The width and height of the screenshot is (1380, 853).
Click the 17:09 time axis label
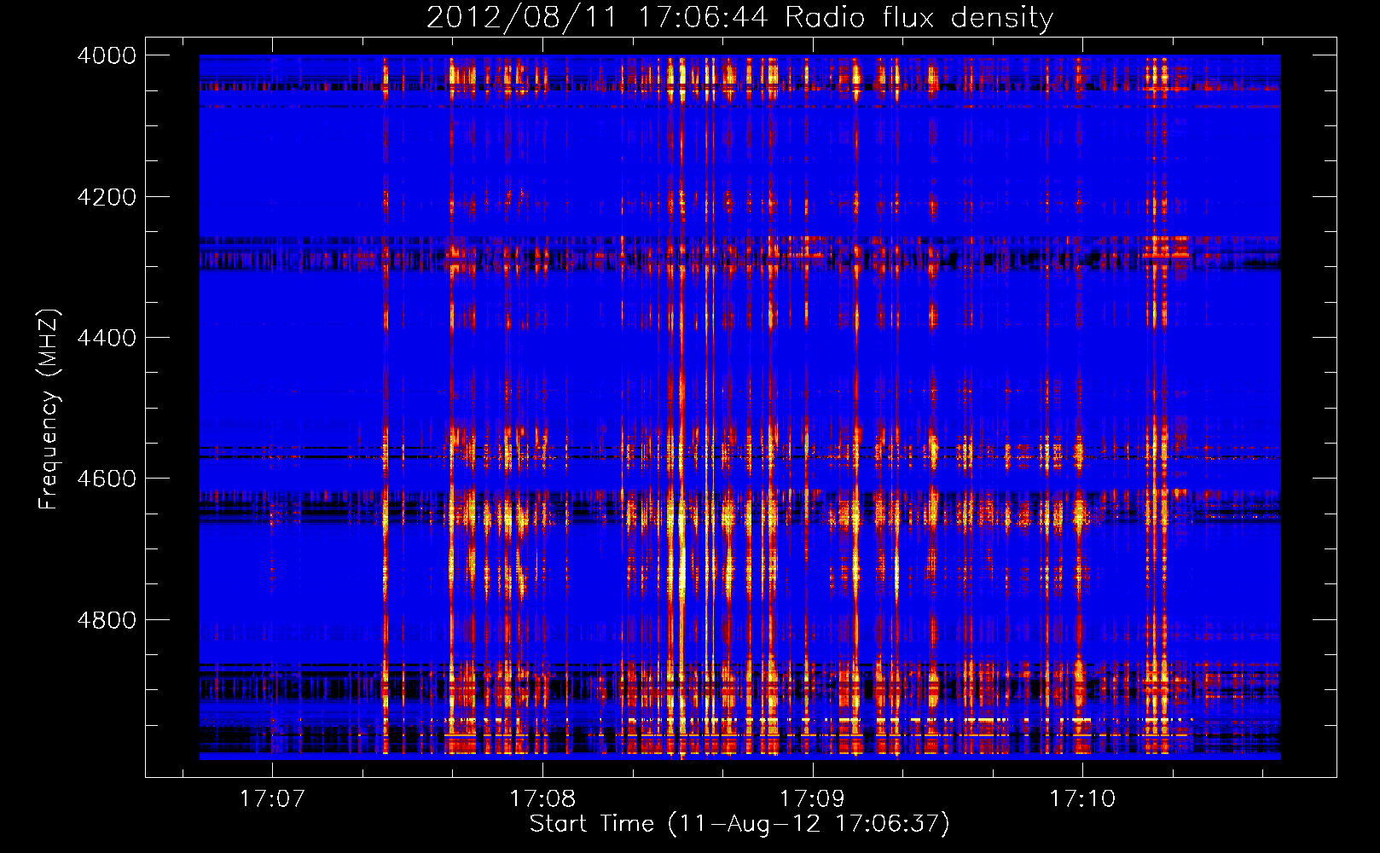[x=812, y=799]
